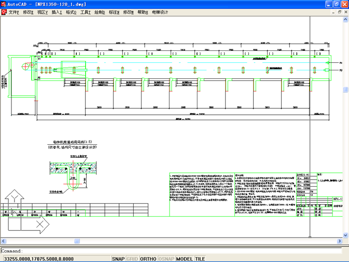Open the 绘制 (Draw) menu
349x262 pixels.
[100, 11]
